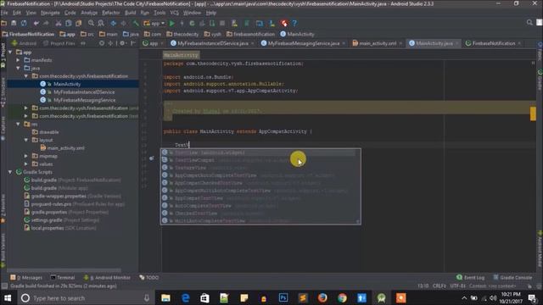Switch to FirebaseNotification editor tab
Image resolution: width=543 pixels, height=305 pixels.
pos(493,43)
